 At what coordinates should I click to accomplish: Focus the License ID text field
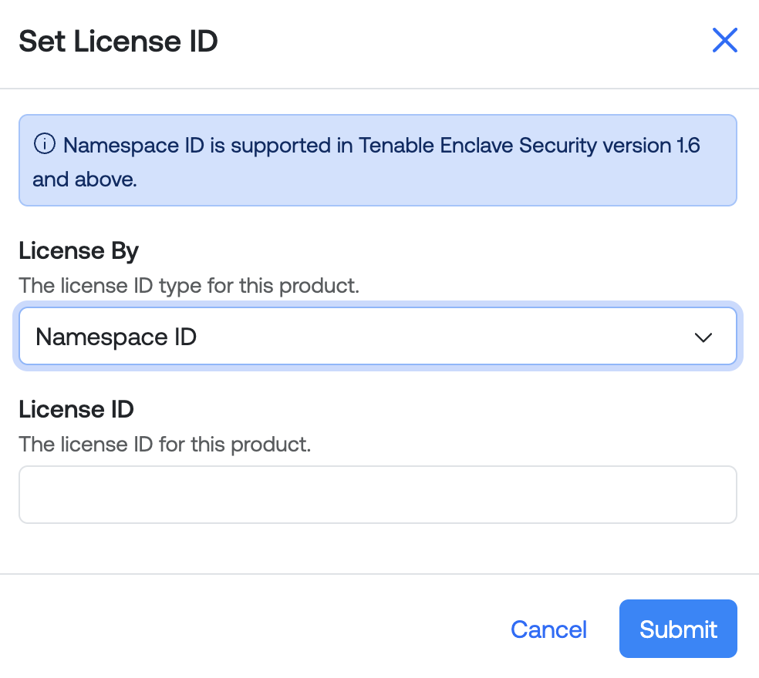pos(377,494)
